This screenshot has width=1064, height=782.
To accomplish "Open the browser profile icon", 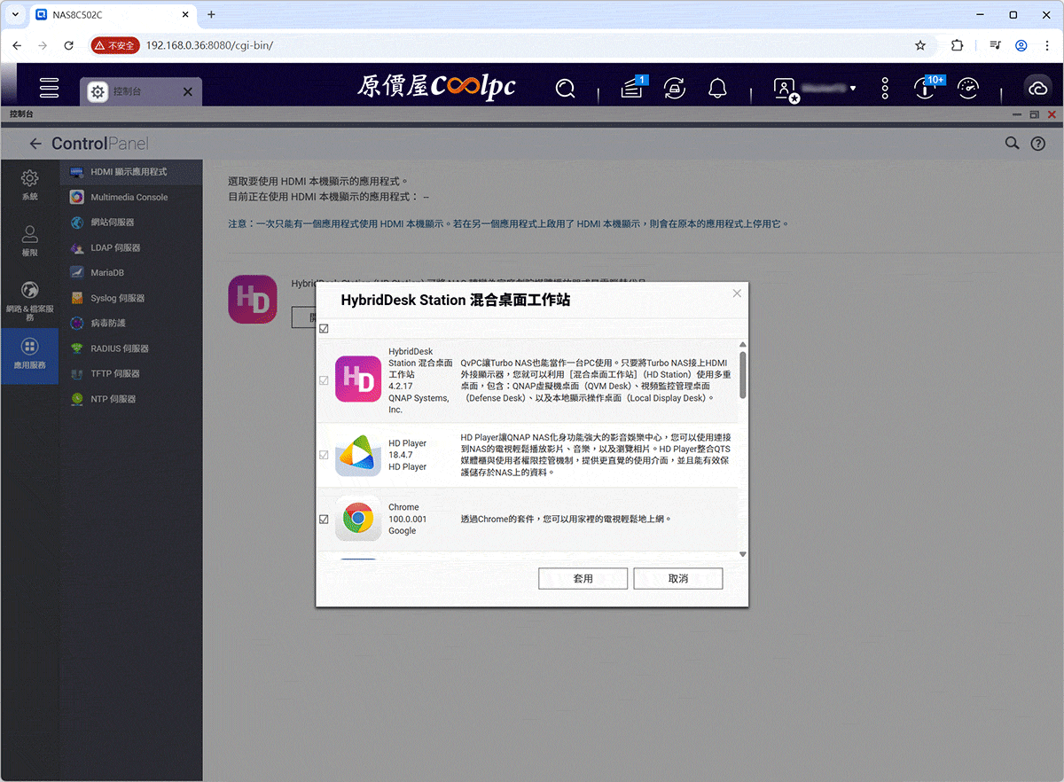I will (x=1021, y=45).
